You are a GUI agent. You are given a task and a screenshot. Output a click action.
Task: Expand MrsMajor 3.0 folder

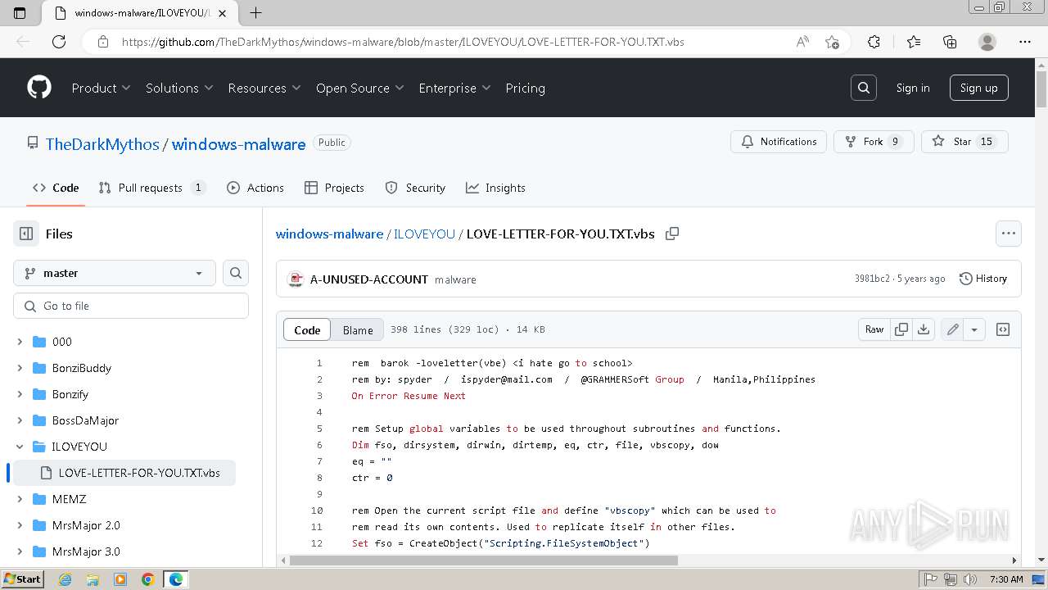click(x=20, y=551)
